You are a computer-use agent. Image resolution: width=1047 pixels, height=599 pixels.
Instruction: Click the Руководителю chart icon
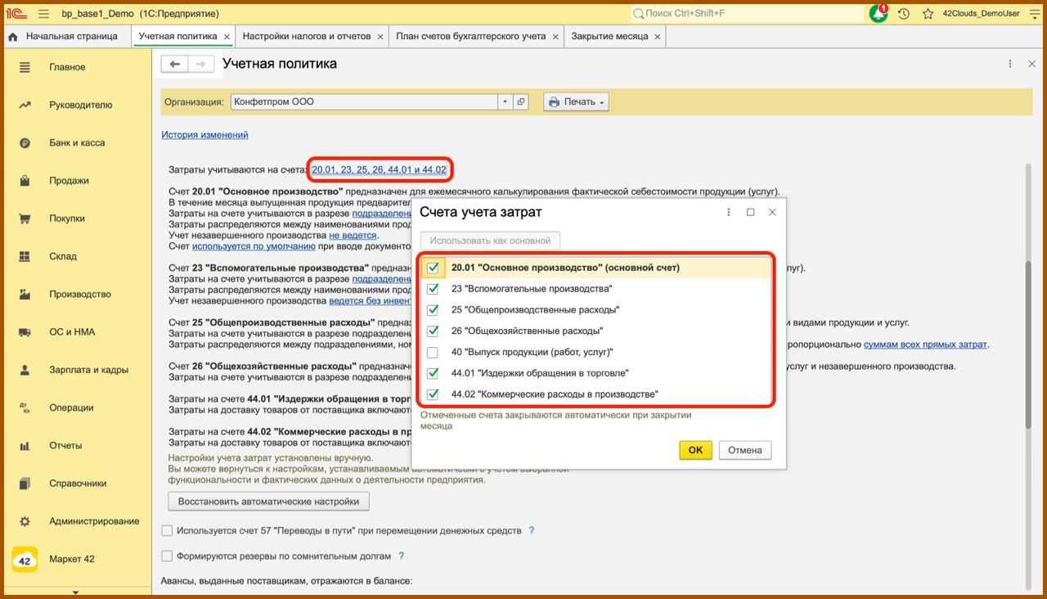pyautogui.click(x=25, y=105)
